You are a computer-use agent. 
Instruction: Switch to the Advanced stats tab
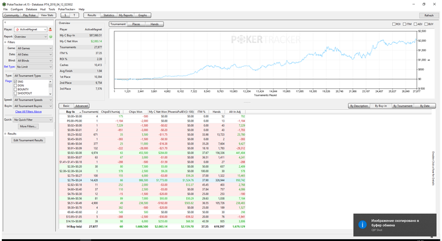coord(81,106)
